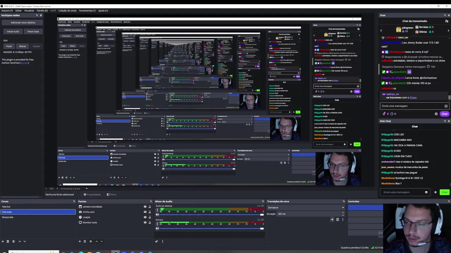
Task: Toggle the lock on camera convidado source
Action: (149, 207)
